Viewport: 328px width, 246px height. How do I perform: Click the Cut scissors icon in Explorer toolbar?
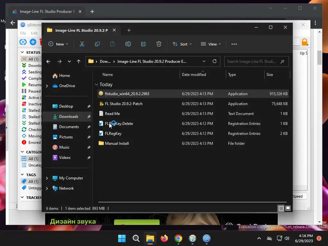[x=82, y=44]
